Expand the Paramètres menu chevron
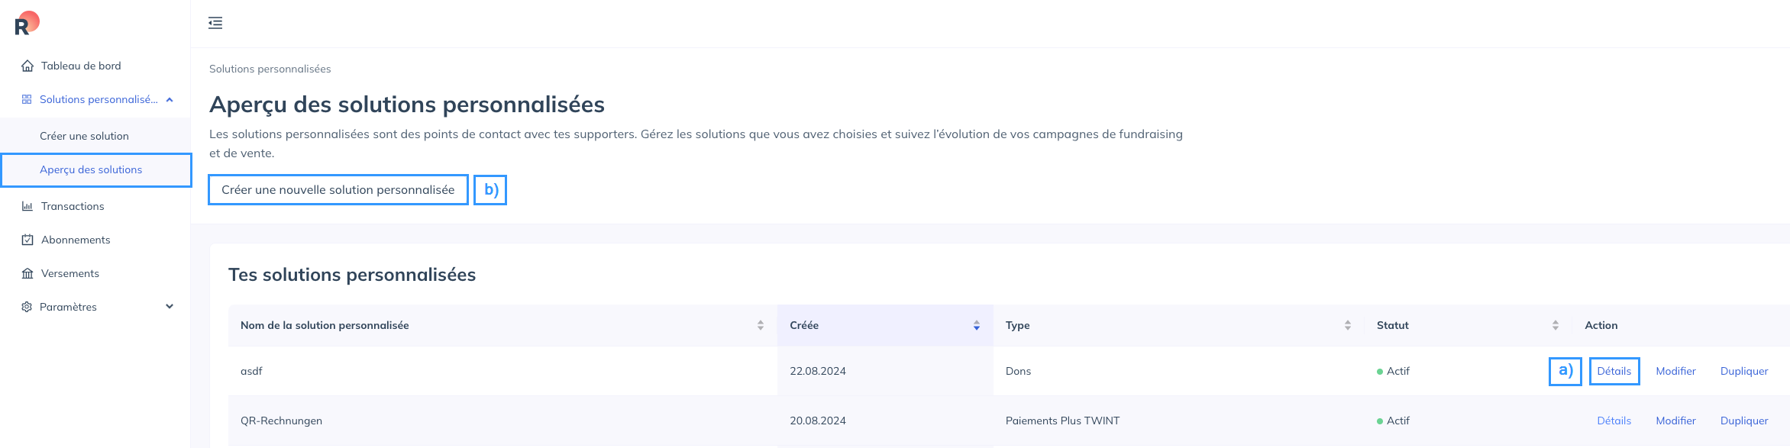The image size is (1790, 448). [x=170, y=307]
